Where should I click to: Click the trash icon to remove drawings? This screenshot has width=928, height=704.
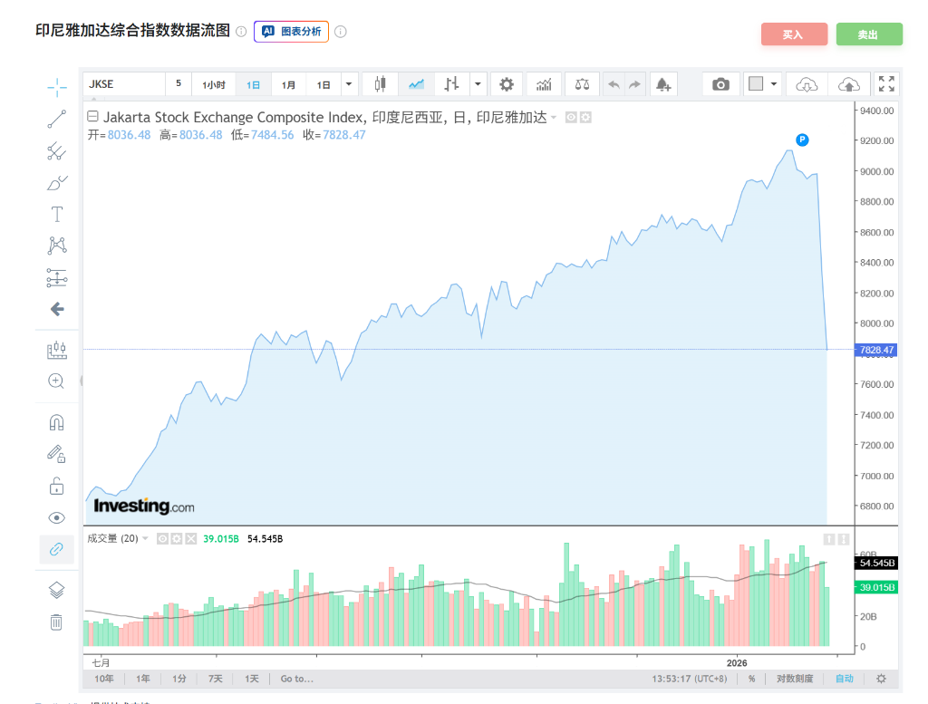[56, 622]
